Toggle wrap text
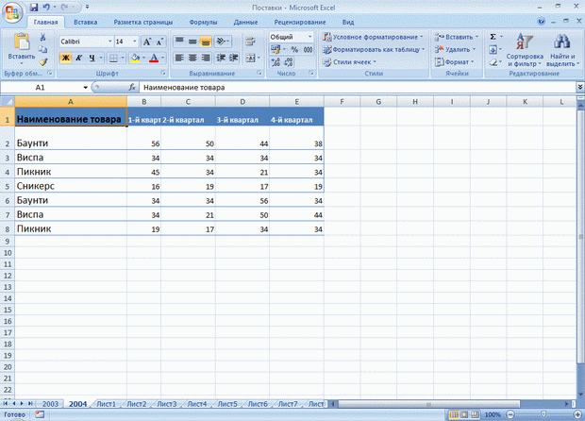Viewport: 585px width, 421px height. coord(250,41)
